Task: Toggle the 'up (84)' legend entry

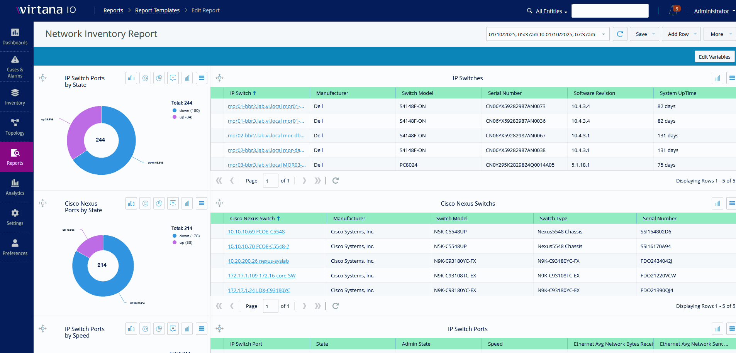Action: click(183, 117)
